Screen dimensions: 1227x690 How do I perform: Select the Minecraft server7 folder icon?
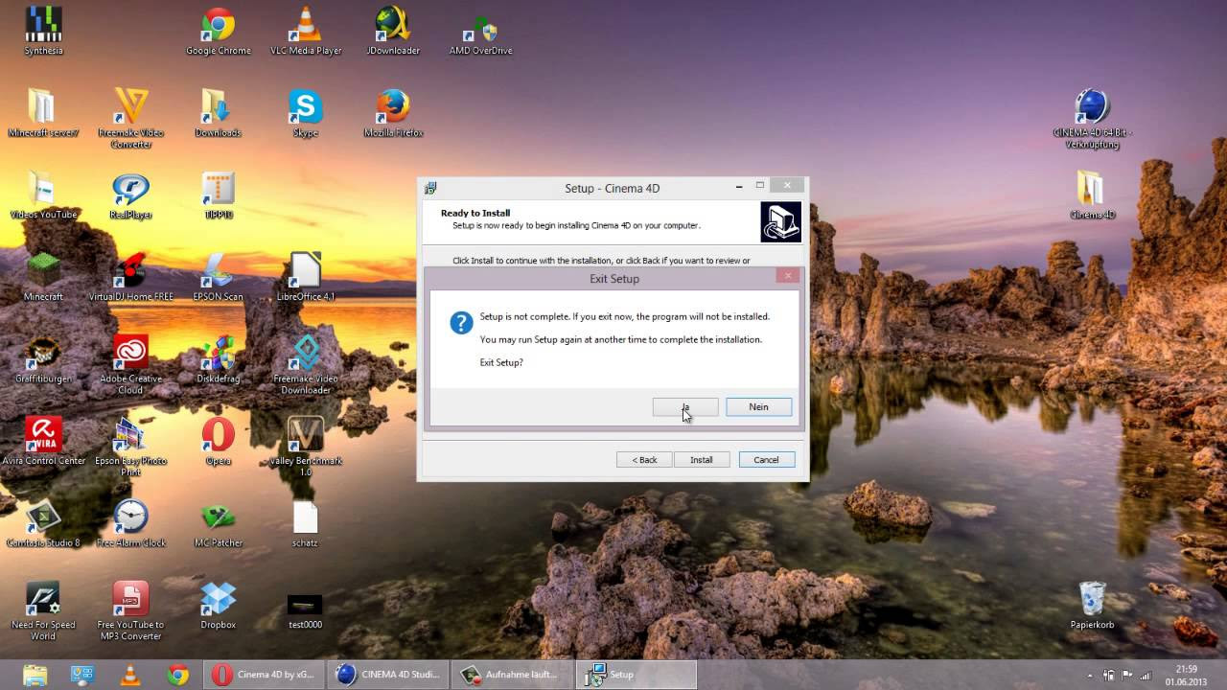[x=43, y=114]
